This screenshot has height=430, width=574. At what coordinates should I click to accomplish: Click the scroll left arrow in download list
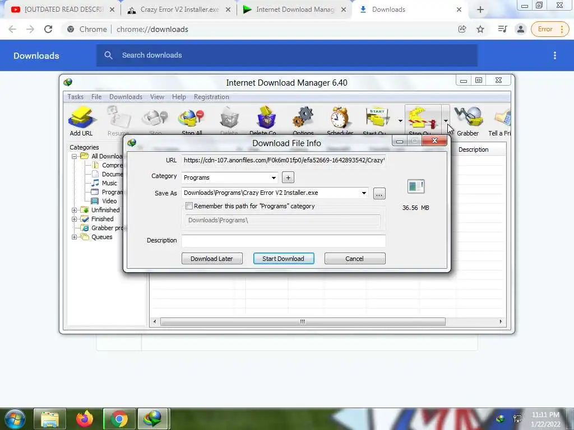(x=155, y=322)
